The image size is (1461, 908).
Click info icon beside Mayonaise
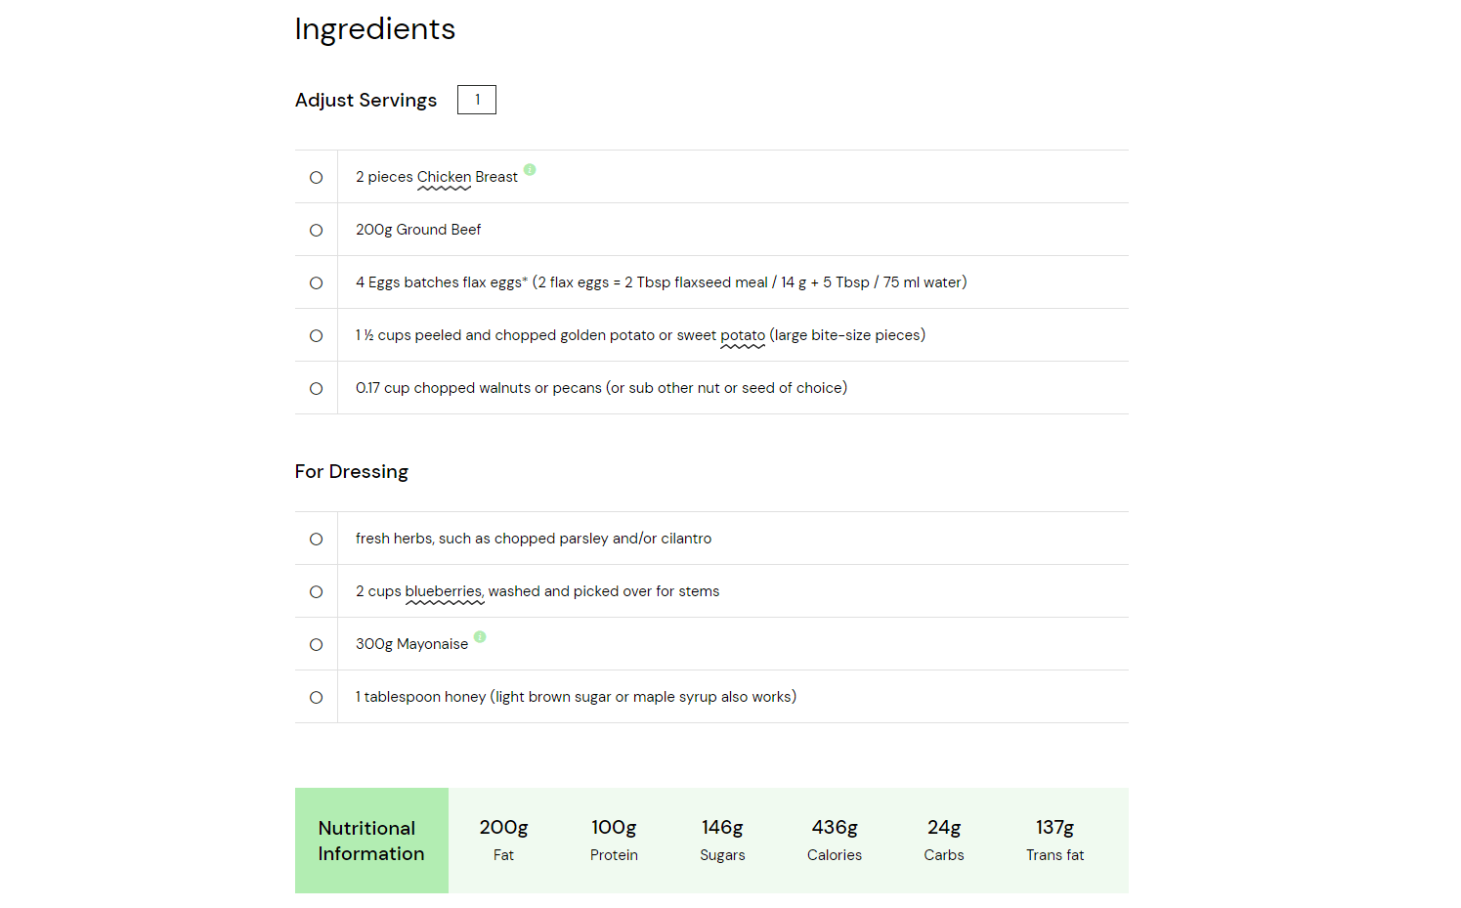[480, 636]
